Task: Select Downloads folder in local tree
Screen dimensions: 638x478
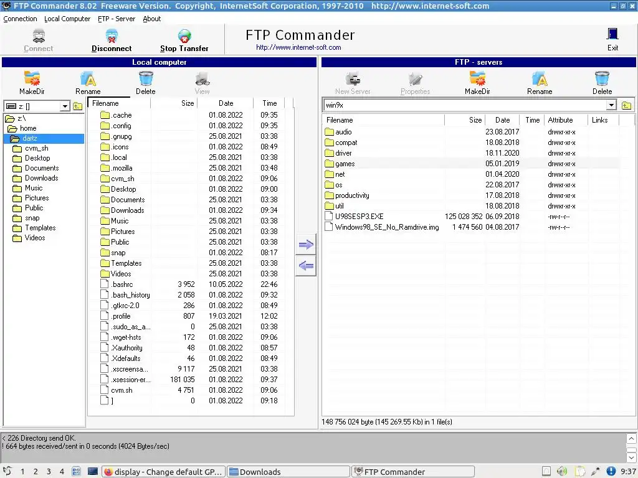Action: 42,178
